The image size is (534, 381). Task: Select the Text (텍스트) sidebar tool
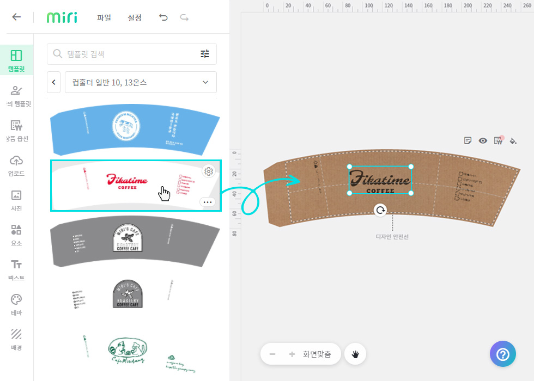(x=16, y=270)
